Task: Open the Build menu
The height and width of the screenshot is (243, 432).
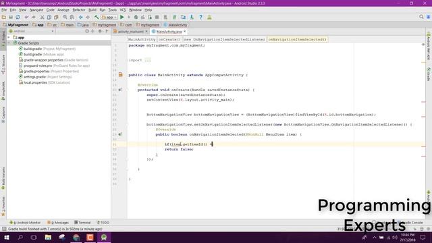Action: click(92, 10)
